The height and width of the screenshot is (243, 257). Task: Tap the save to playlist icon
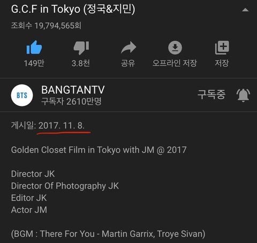[x=222, y=48]
